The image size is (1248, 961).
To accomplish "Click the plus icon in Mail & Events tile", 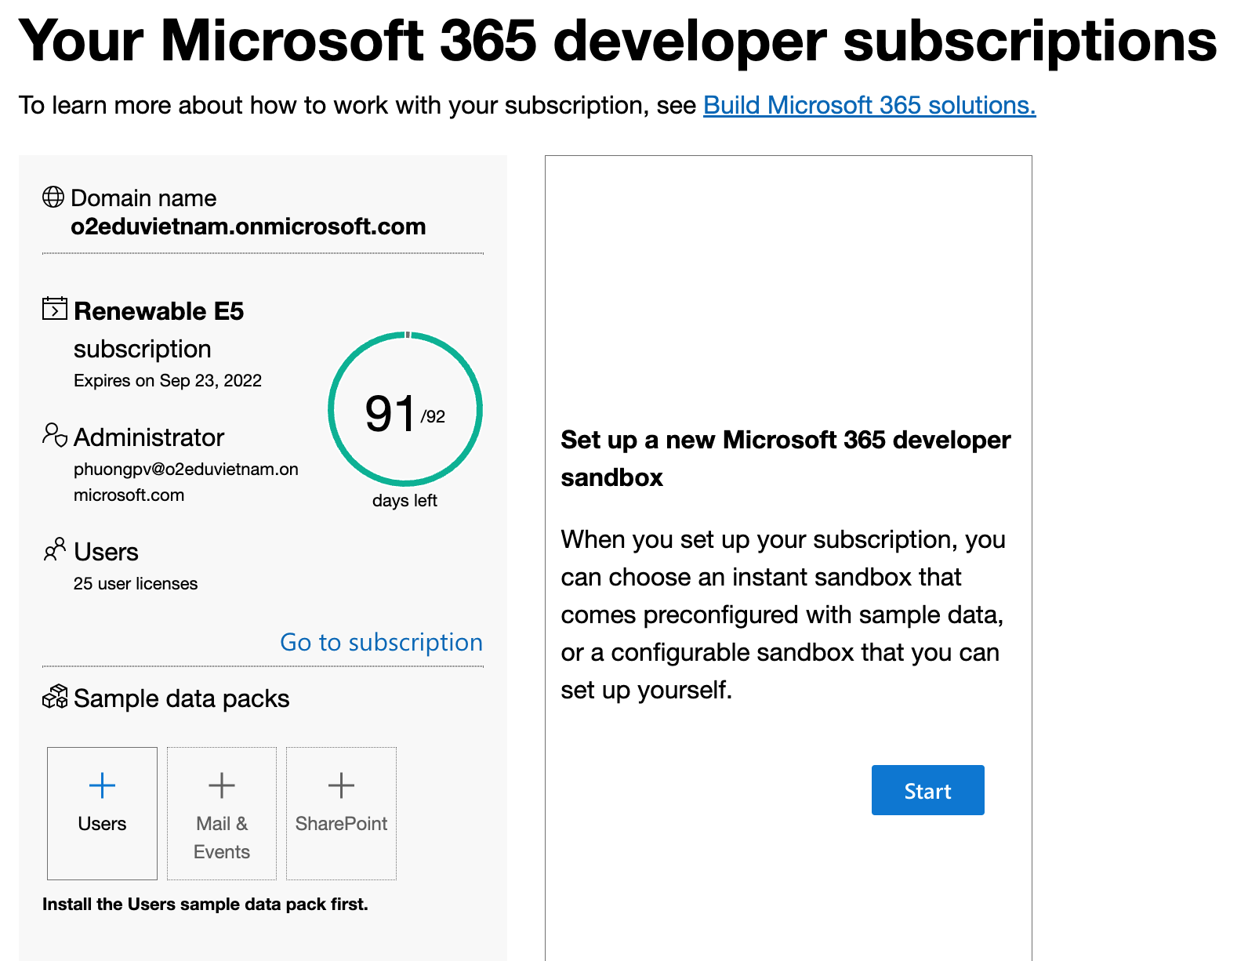I will pyautogui.click(x=222, y=785).
